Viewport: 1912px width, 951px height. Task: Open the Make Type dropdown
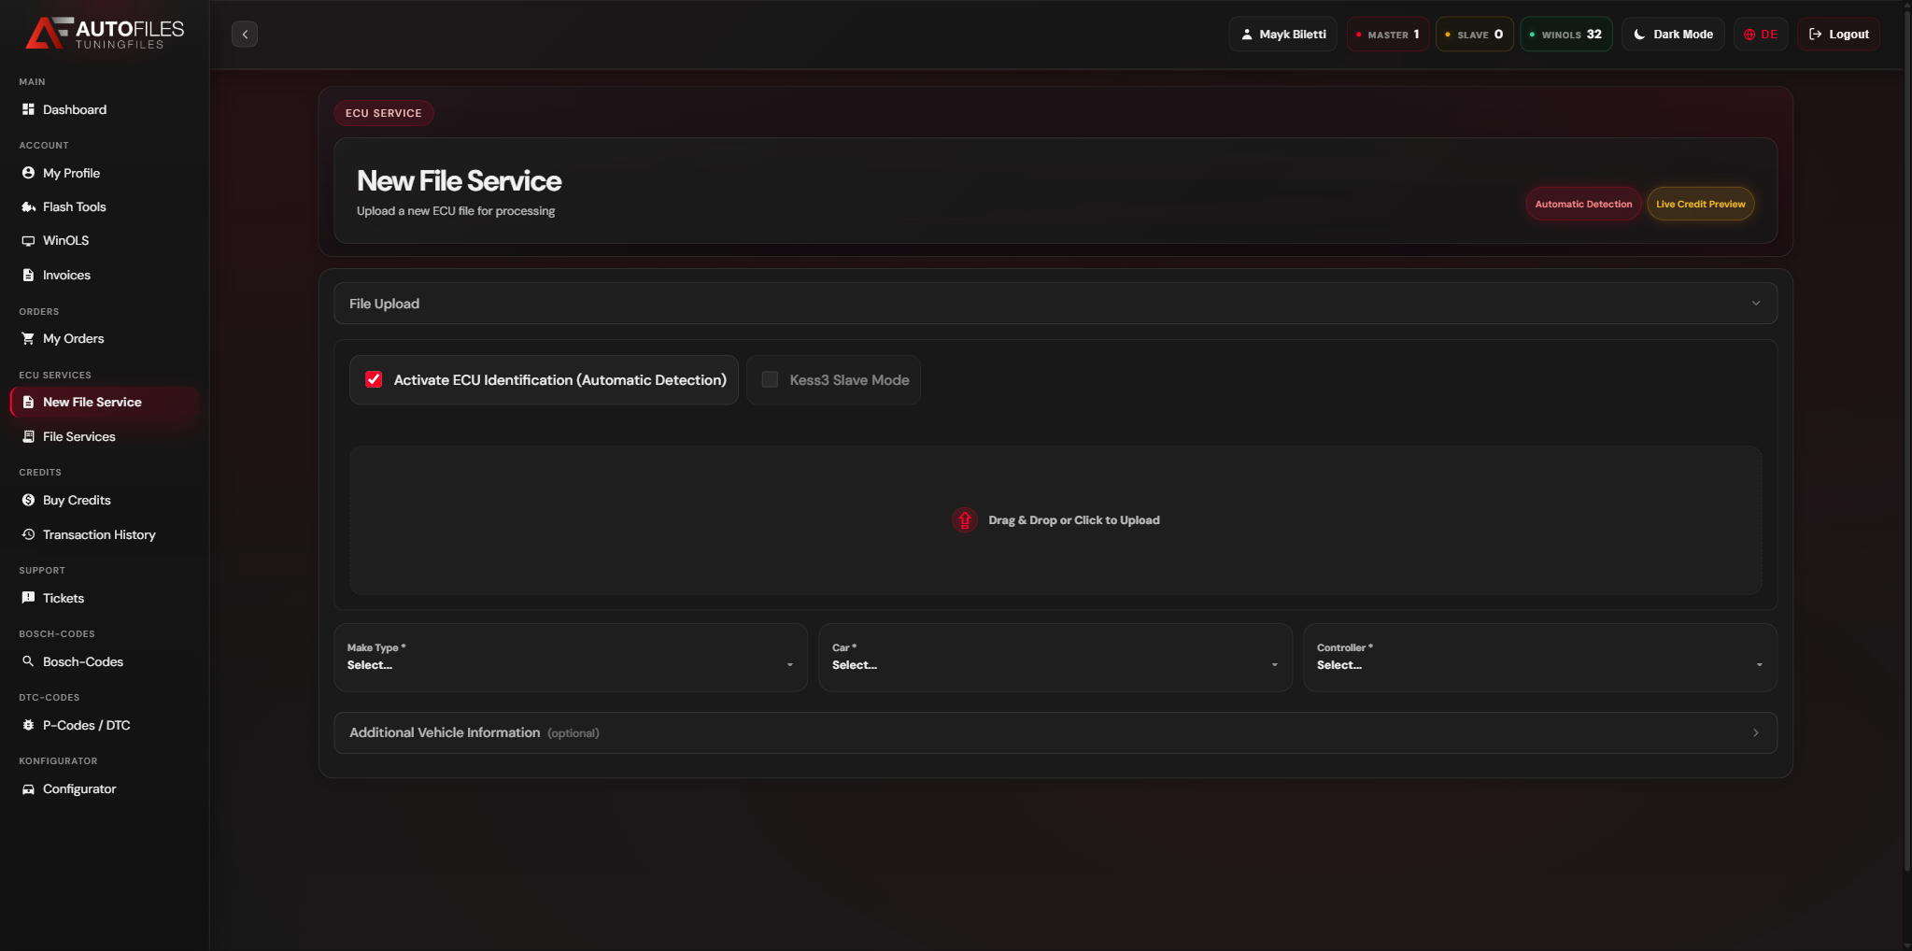tap(570, 658)
